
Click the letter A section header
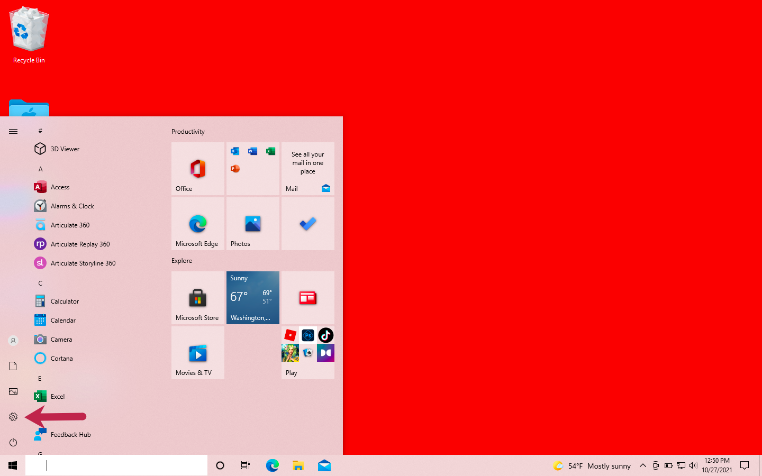pyautogui.click(x=40, y=169)
